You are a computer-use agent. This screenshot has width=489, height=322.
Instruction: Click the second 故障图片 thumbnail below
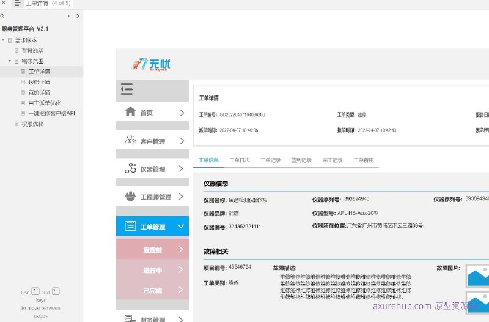[x=477, y=302]
